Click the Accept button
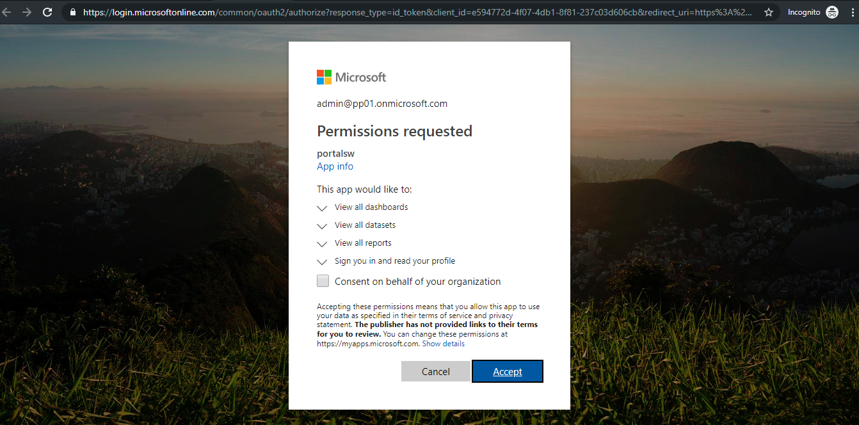This screenshot has width=859, height=425. tap(508, 371)
